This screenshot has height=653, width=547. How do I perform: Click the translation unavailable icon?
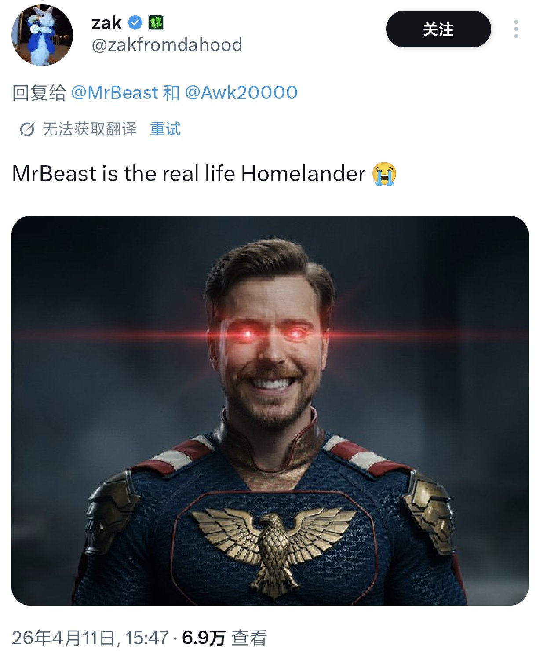click(26, 129)
